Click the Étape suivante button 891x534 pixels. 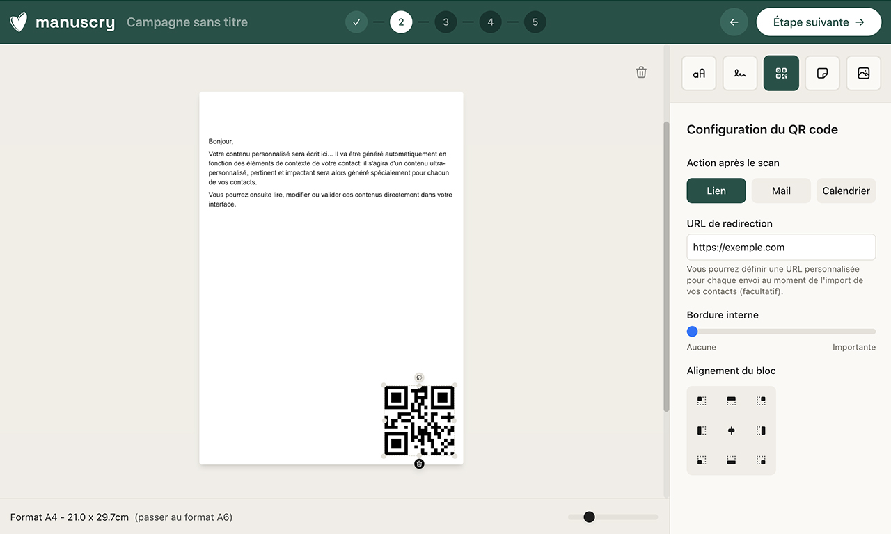point(819,22)
